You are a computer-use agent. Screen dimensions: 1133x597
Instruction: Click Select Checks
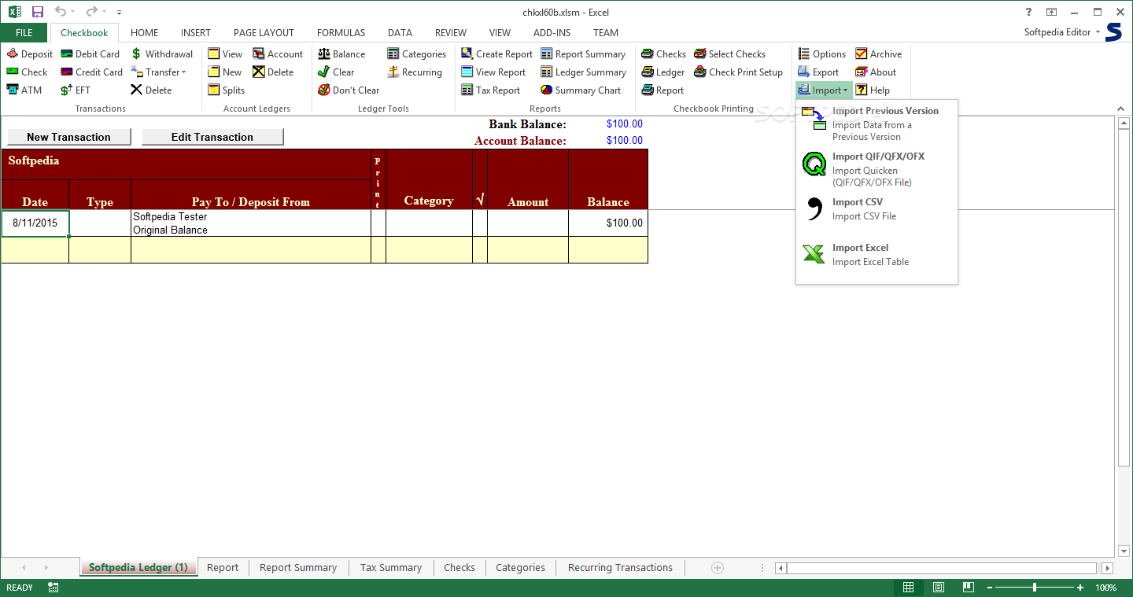[730, 54]
